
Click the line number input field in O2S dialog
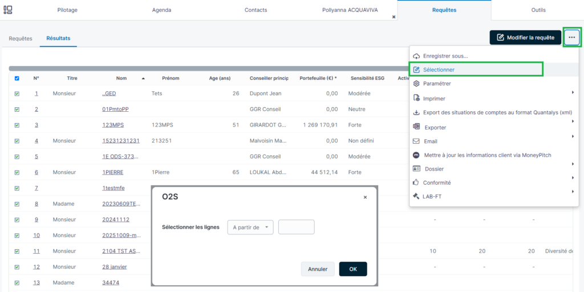297,227
